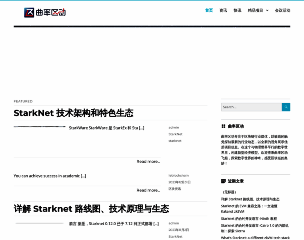Click date 2023年12月31日

180,182
